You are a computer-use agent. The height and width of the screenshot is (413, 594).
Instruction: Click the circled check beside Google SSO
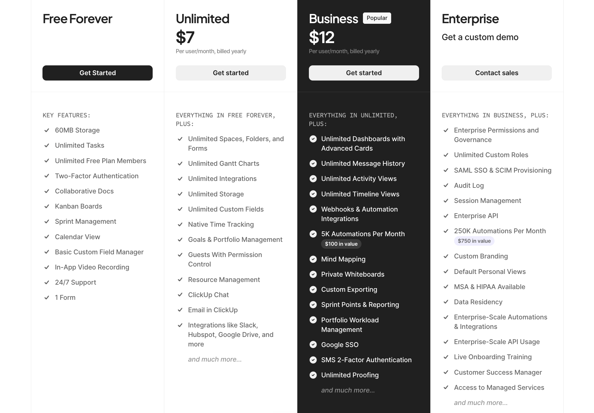(313, 345)
